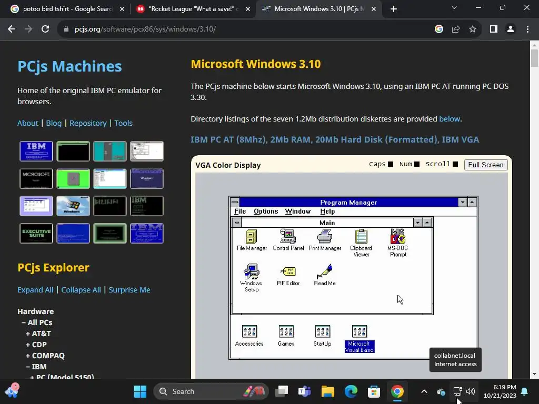Image resolution: width=539 pixels, height=404 pixels.
Task: Click the Task View taskbar icon
Action: [282, 391]
